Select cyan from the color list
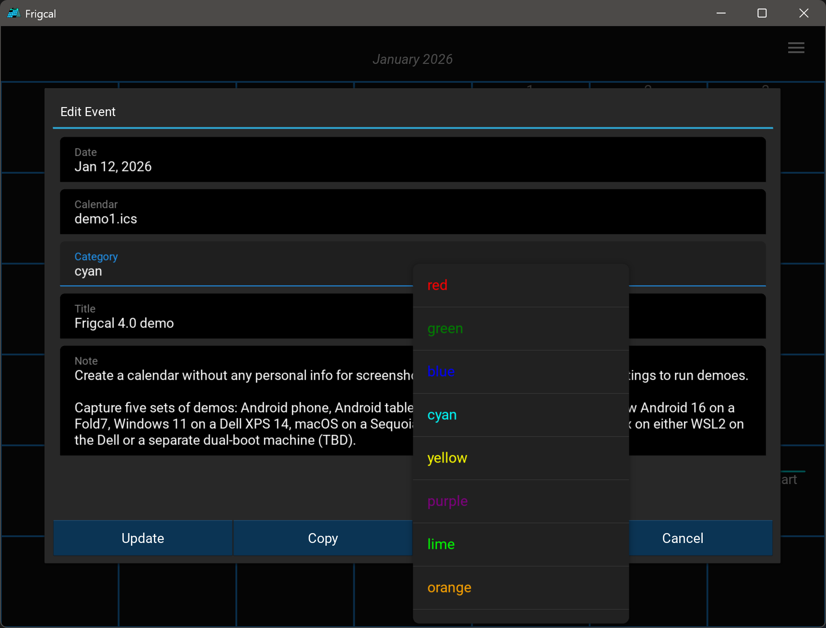826x628 pixels. [x=520, y=415]
